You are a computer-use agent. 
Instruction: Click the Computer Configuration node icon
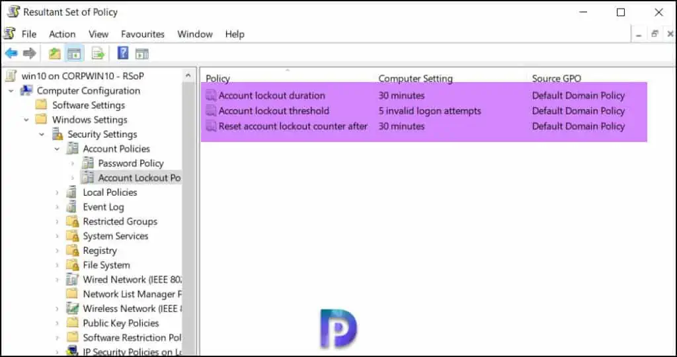tap(26, 91)
